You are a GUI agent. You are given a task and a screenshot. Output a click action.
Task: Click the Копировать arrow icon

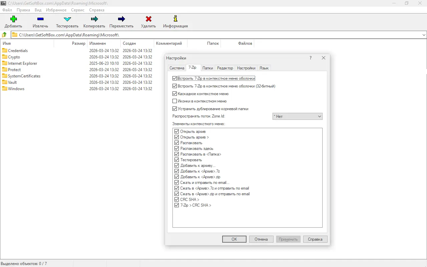94,19
